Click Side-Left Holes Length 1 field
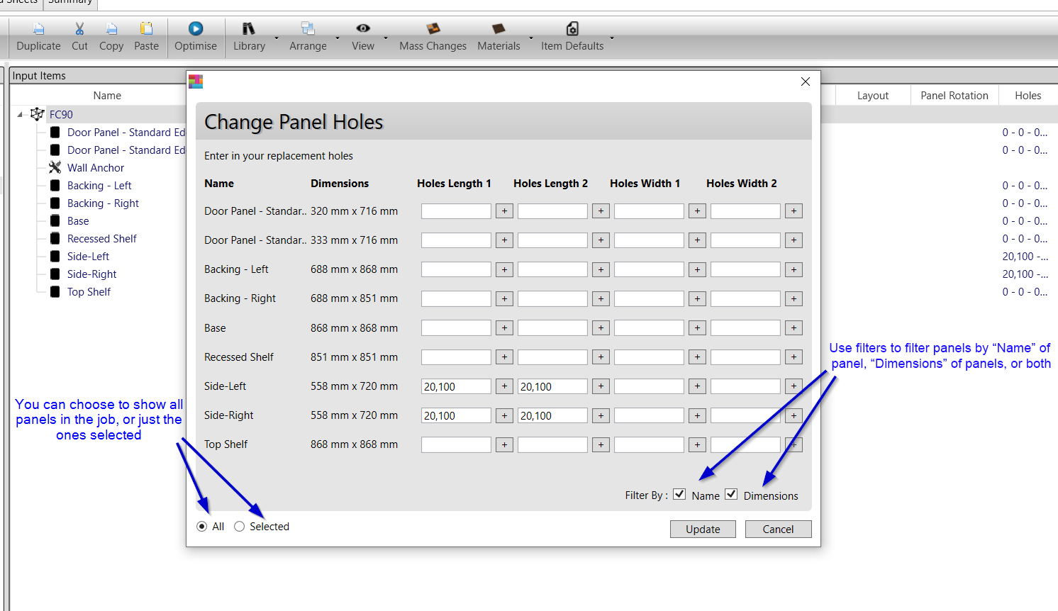 pos(456,386)
